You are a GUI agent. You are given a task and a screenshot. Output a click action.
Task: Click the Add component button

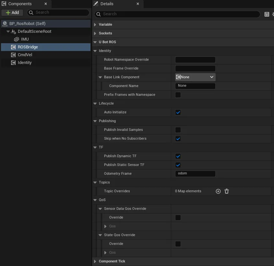[x=12, y=13]
